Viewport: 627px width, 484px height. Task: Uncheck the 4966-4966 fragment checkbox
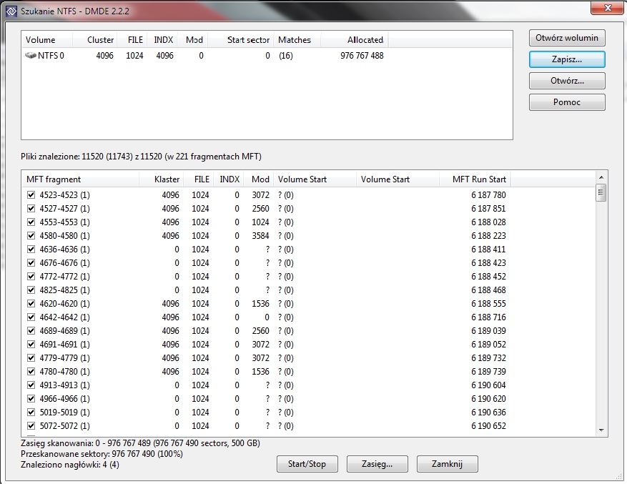(x=31, y=399)
